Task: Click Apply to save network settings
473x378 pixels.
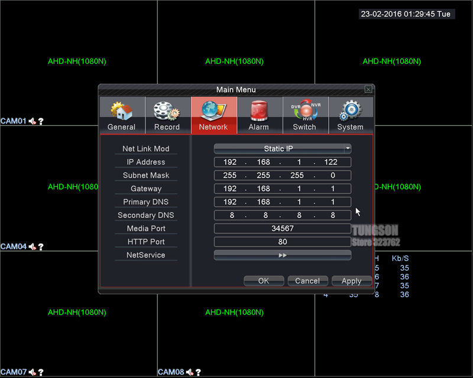Action: click(351, 281)
